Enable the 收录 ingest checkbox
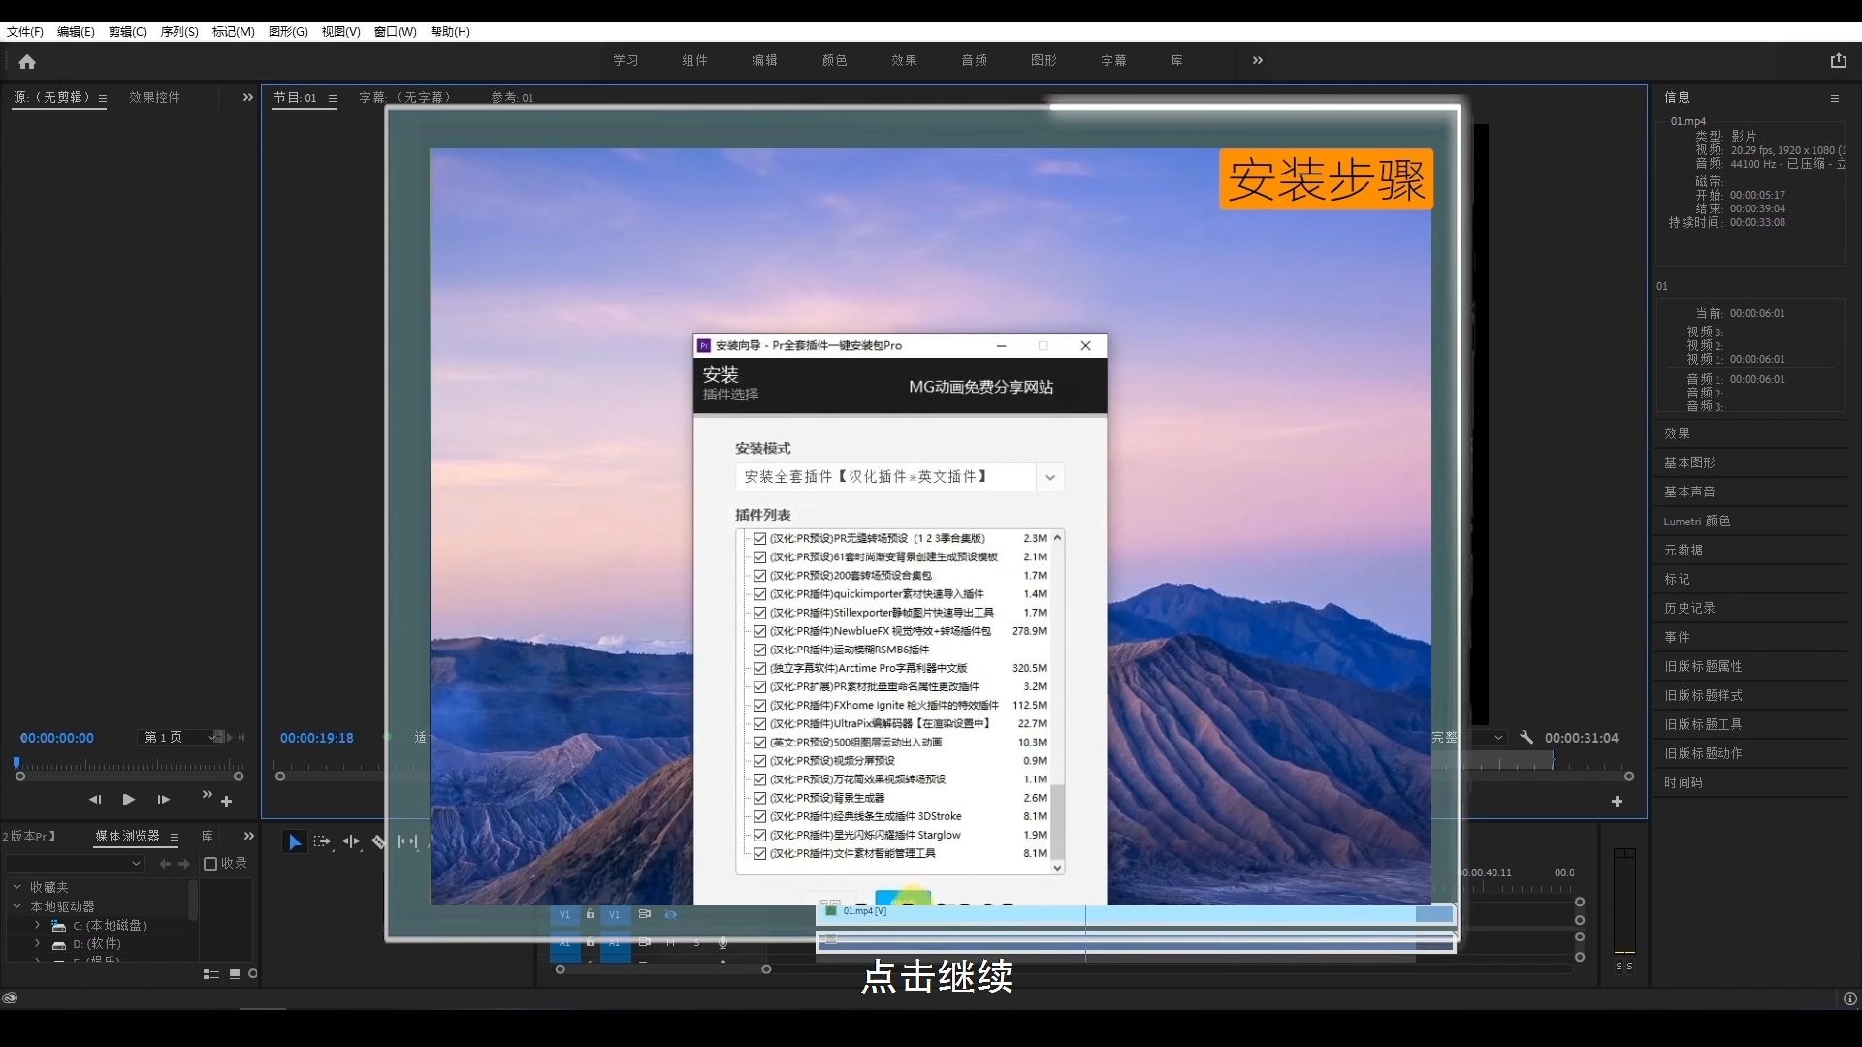The image size is (1862, 1047). [210, 864]
